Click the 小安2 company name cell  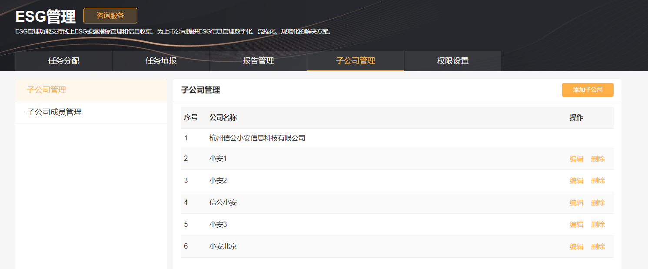coord(218,181)
